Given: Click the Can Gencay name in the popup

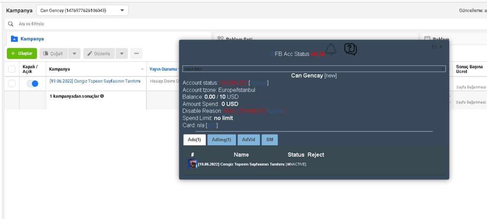Looking at the screenshot, I should [x=307, y=76].
